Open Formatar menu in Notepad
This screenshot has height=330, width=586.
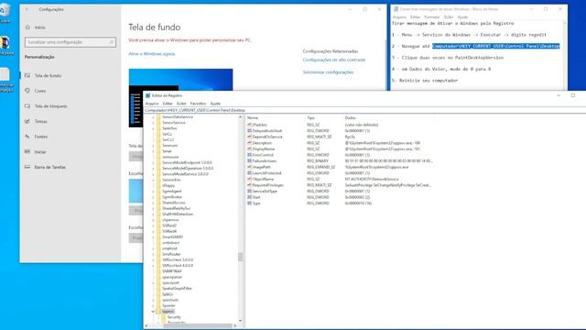[x=432, y=17]
